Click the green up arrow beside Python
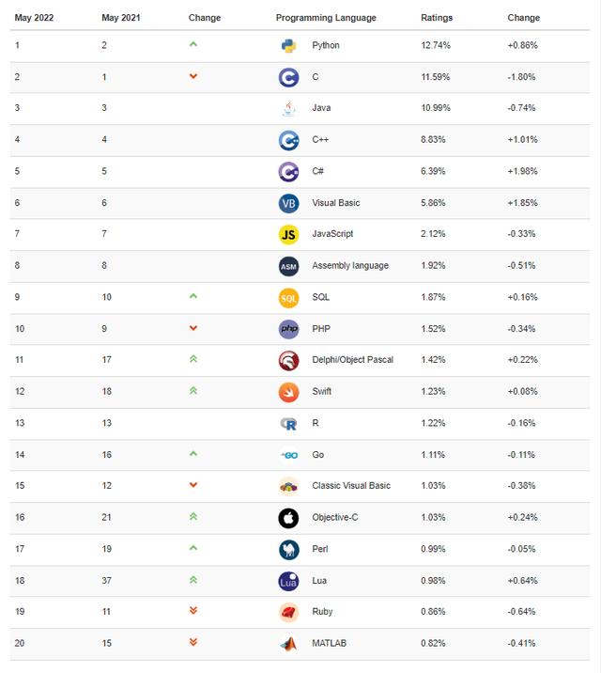This screenshot has height=673, width=601. (x=193, y=44)
